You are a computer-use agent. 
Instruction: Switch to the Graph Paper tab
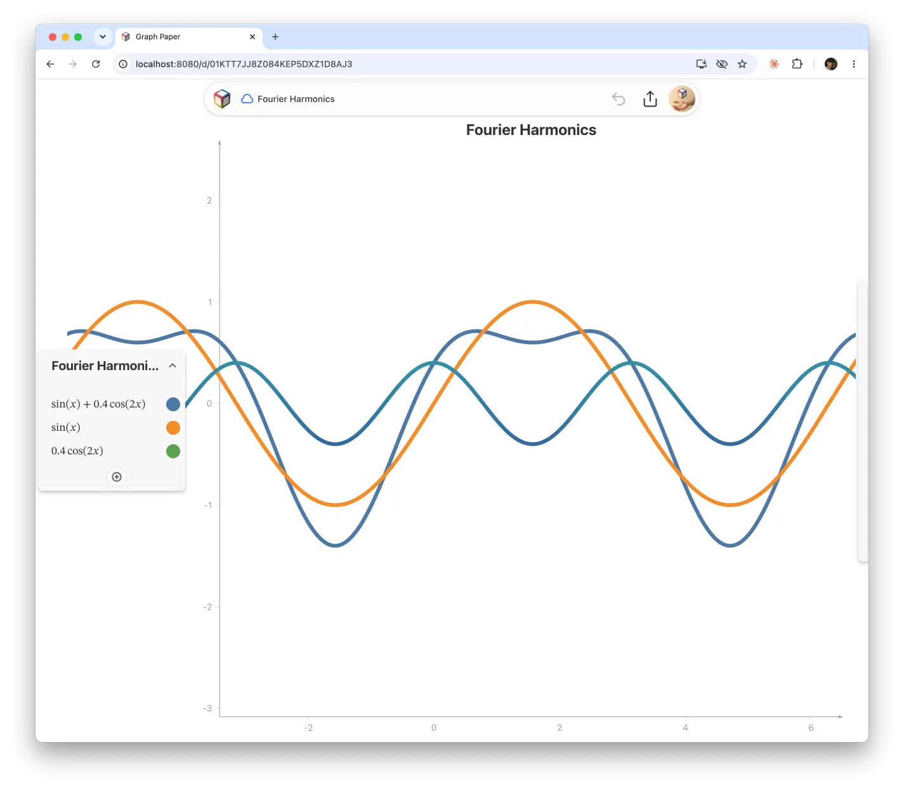coord(188,37)
